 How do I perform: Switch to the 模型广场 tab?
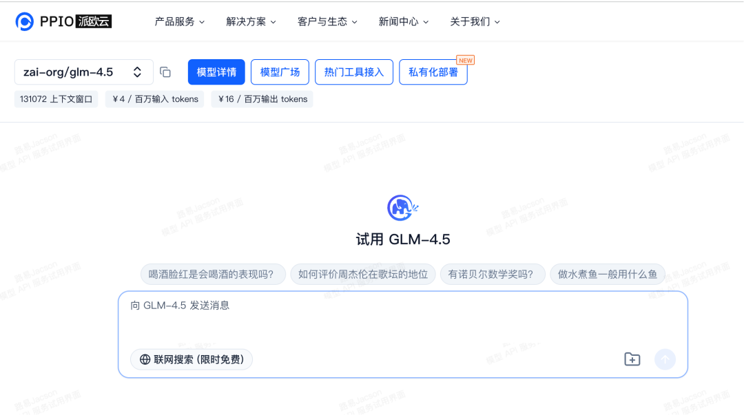tap(280, 72)
